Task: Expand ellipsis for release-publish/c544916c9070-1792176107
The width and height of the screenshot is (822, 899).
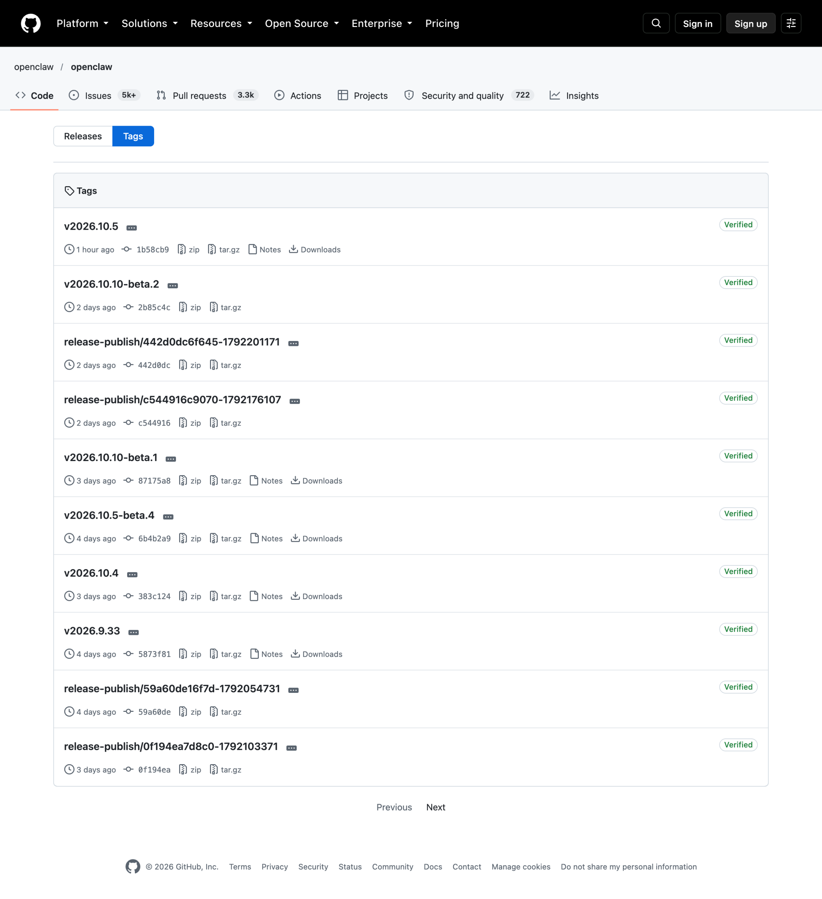Action: [295, 401]
